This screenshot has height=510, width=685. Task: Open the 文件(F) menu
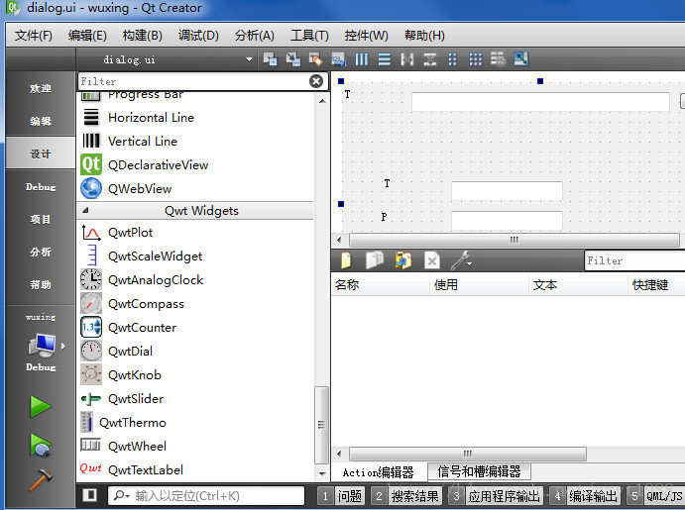point(33,36)
